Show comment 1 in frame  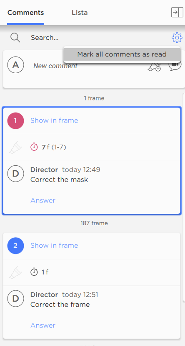[x=54, y=120]
